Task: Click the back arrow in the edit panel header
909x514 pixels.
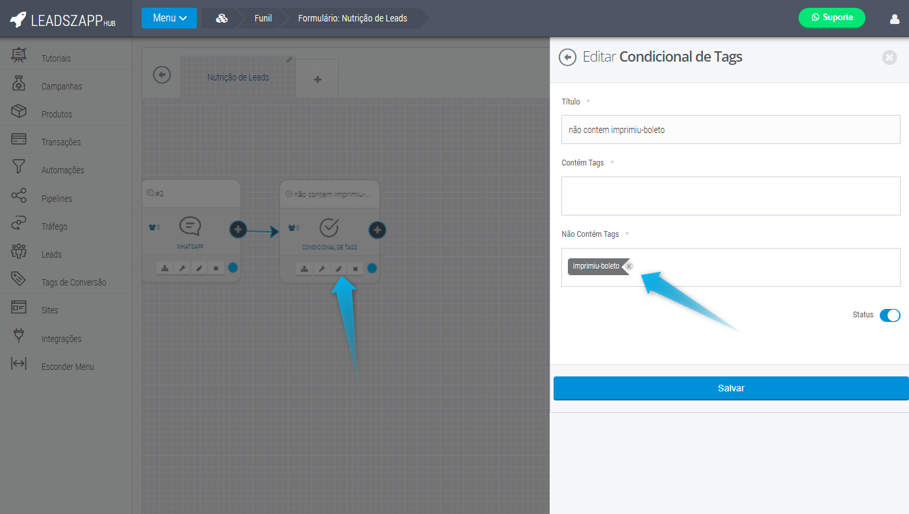Action: [567, 58]
